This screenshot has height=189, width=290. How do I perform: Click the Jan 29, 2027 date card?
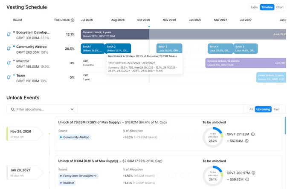[x=25, y=172]
